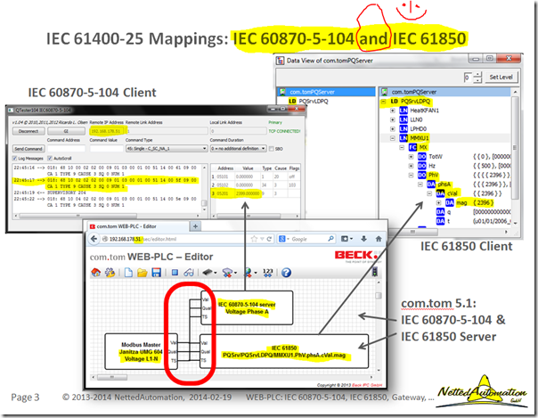538x418 pixels.
Task: Click the browser bookmarks menu icon
Action: pos(345,239)
